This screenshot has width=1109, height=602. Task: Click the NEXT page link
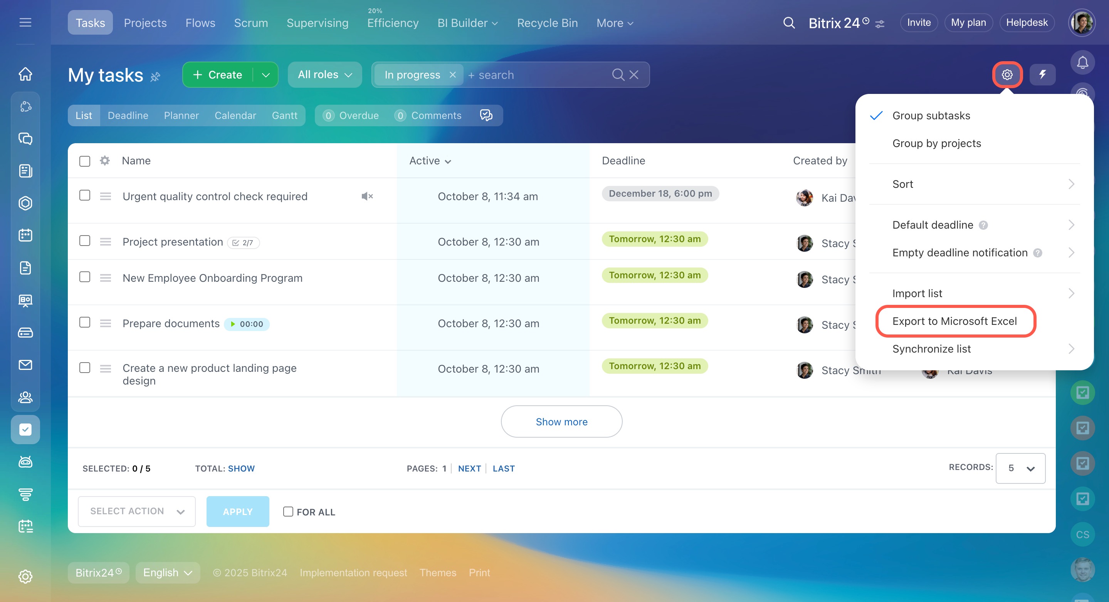click(469, 468)
